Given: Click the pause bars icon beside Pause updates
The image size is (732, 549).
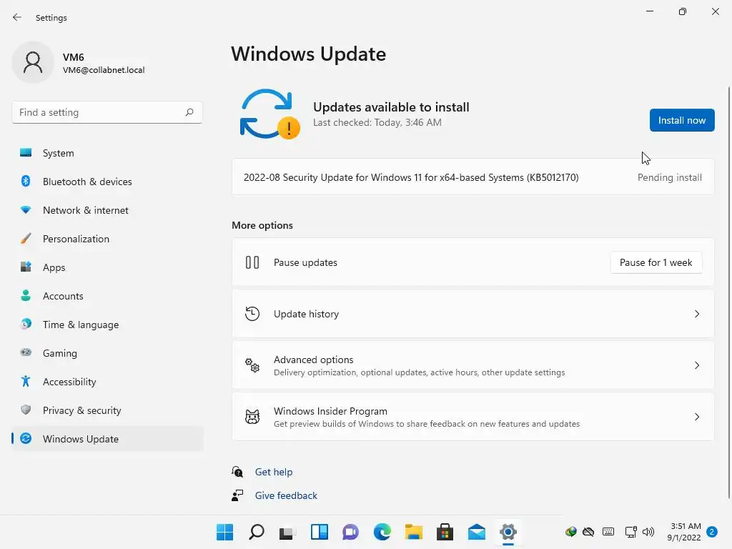Looking at the screenshot, I should tap(252, 262).
